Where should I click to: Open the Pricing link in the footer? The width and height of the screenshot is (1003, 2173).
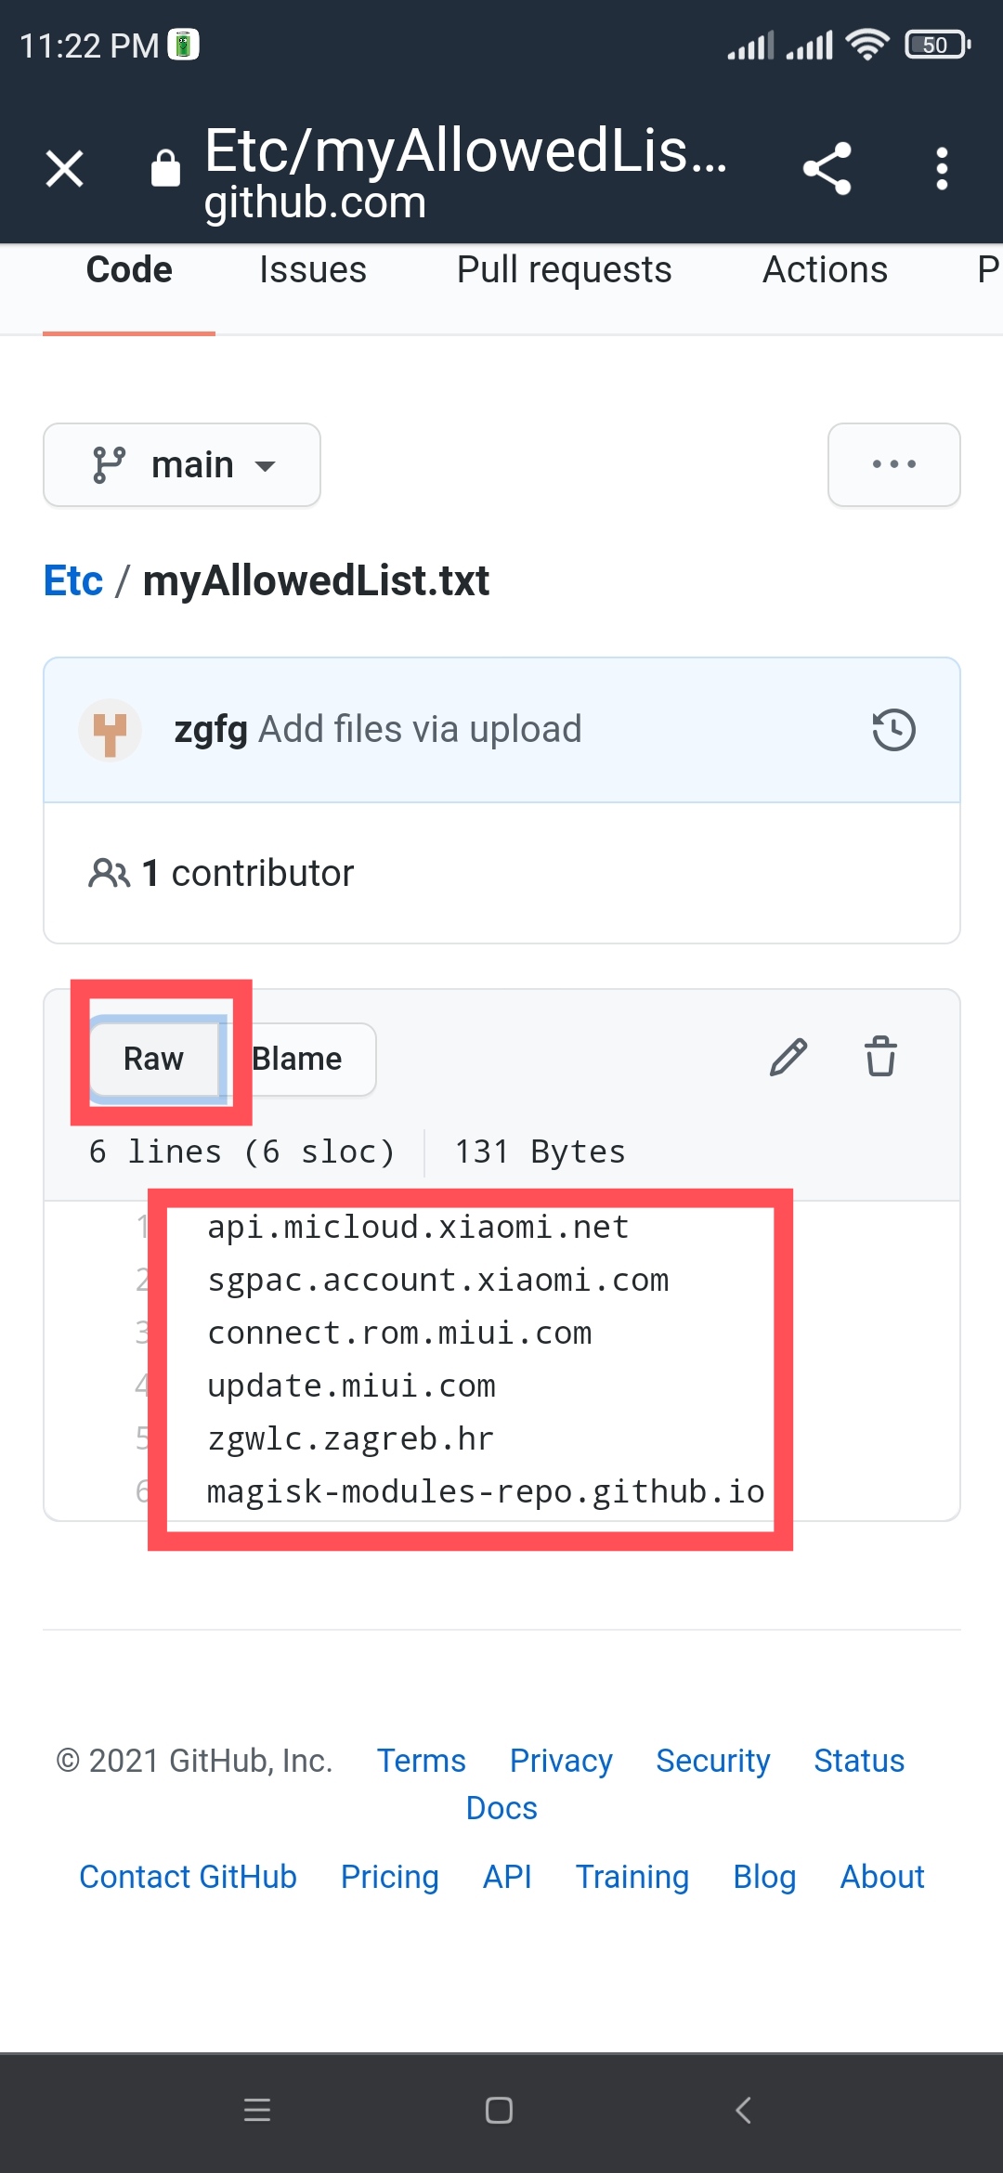click(389, 1877)
